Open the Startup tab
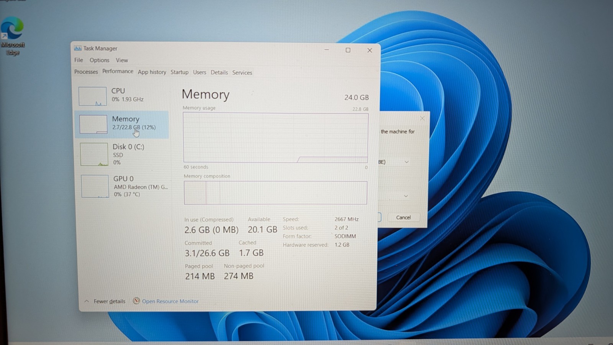The width and height of the screenshot is (613, 345). click(179, 72)
